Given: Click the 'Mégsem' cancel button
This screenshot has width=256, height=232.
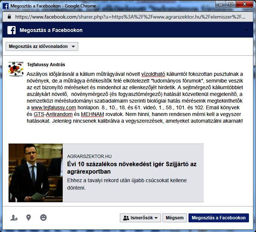Looking at the screenshot, I should [x=174, y=218].
